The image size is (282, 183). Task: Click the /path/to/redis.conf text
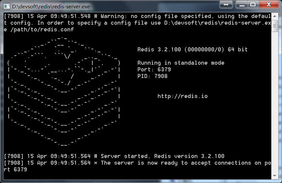[x=42, y=30]
